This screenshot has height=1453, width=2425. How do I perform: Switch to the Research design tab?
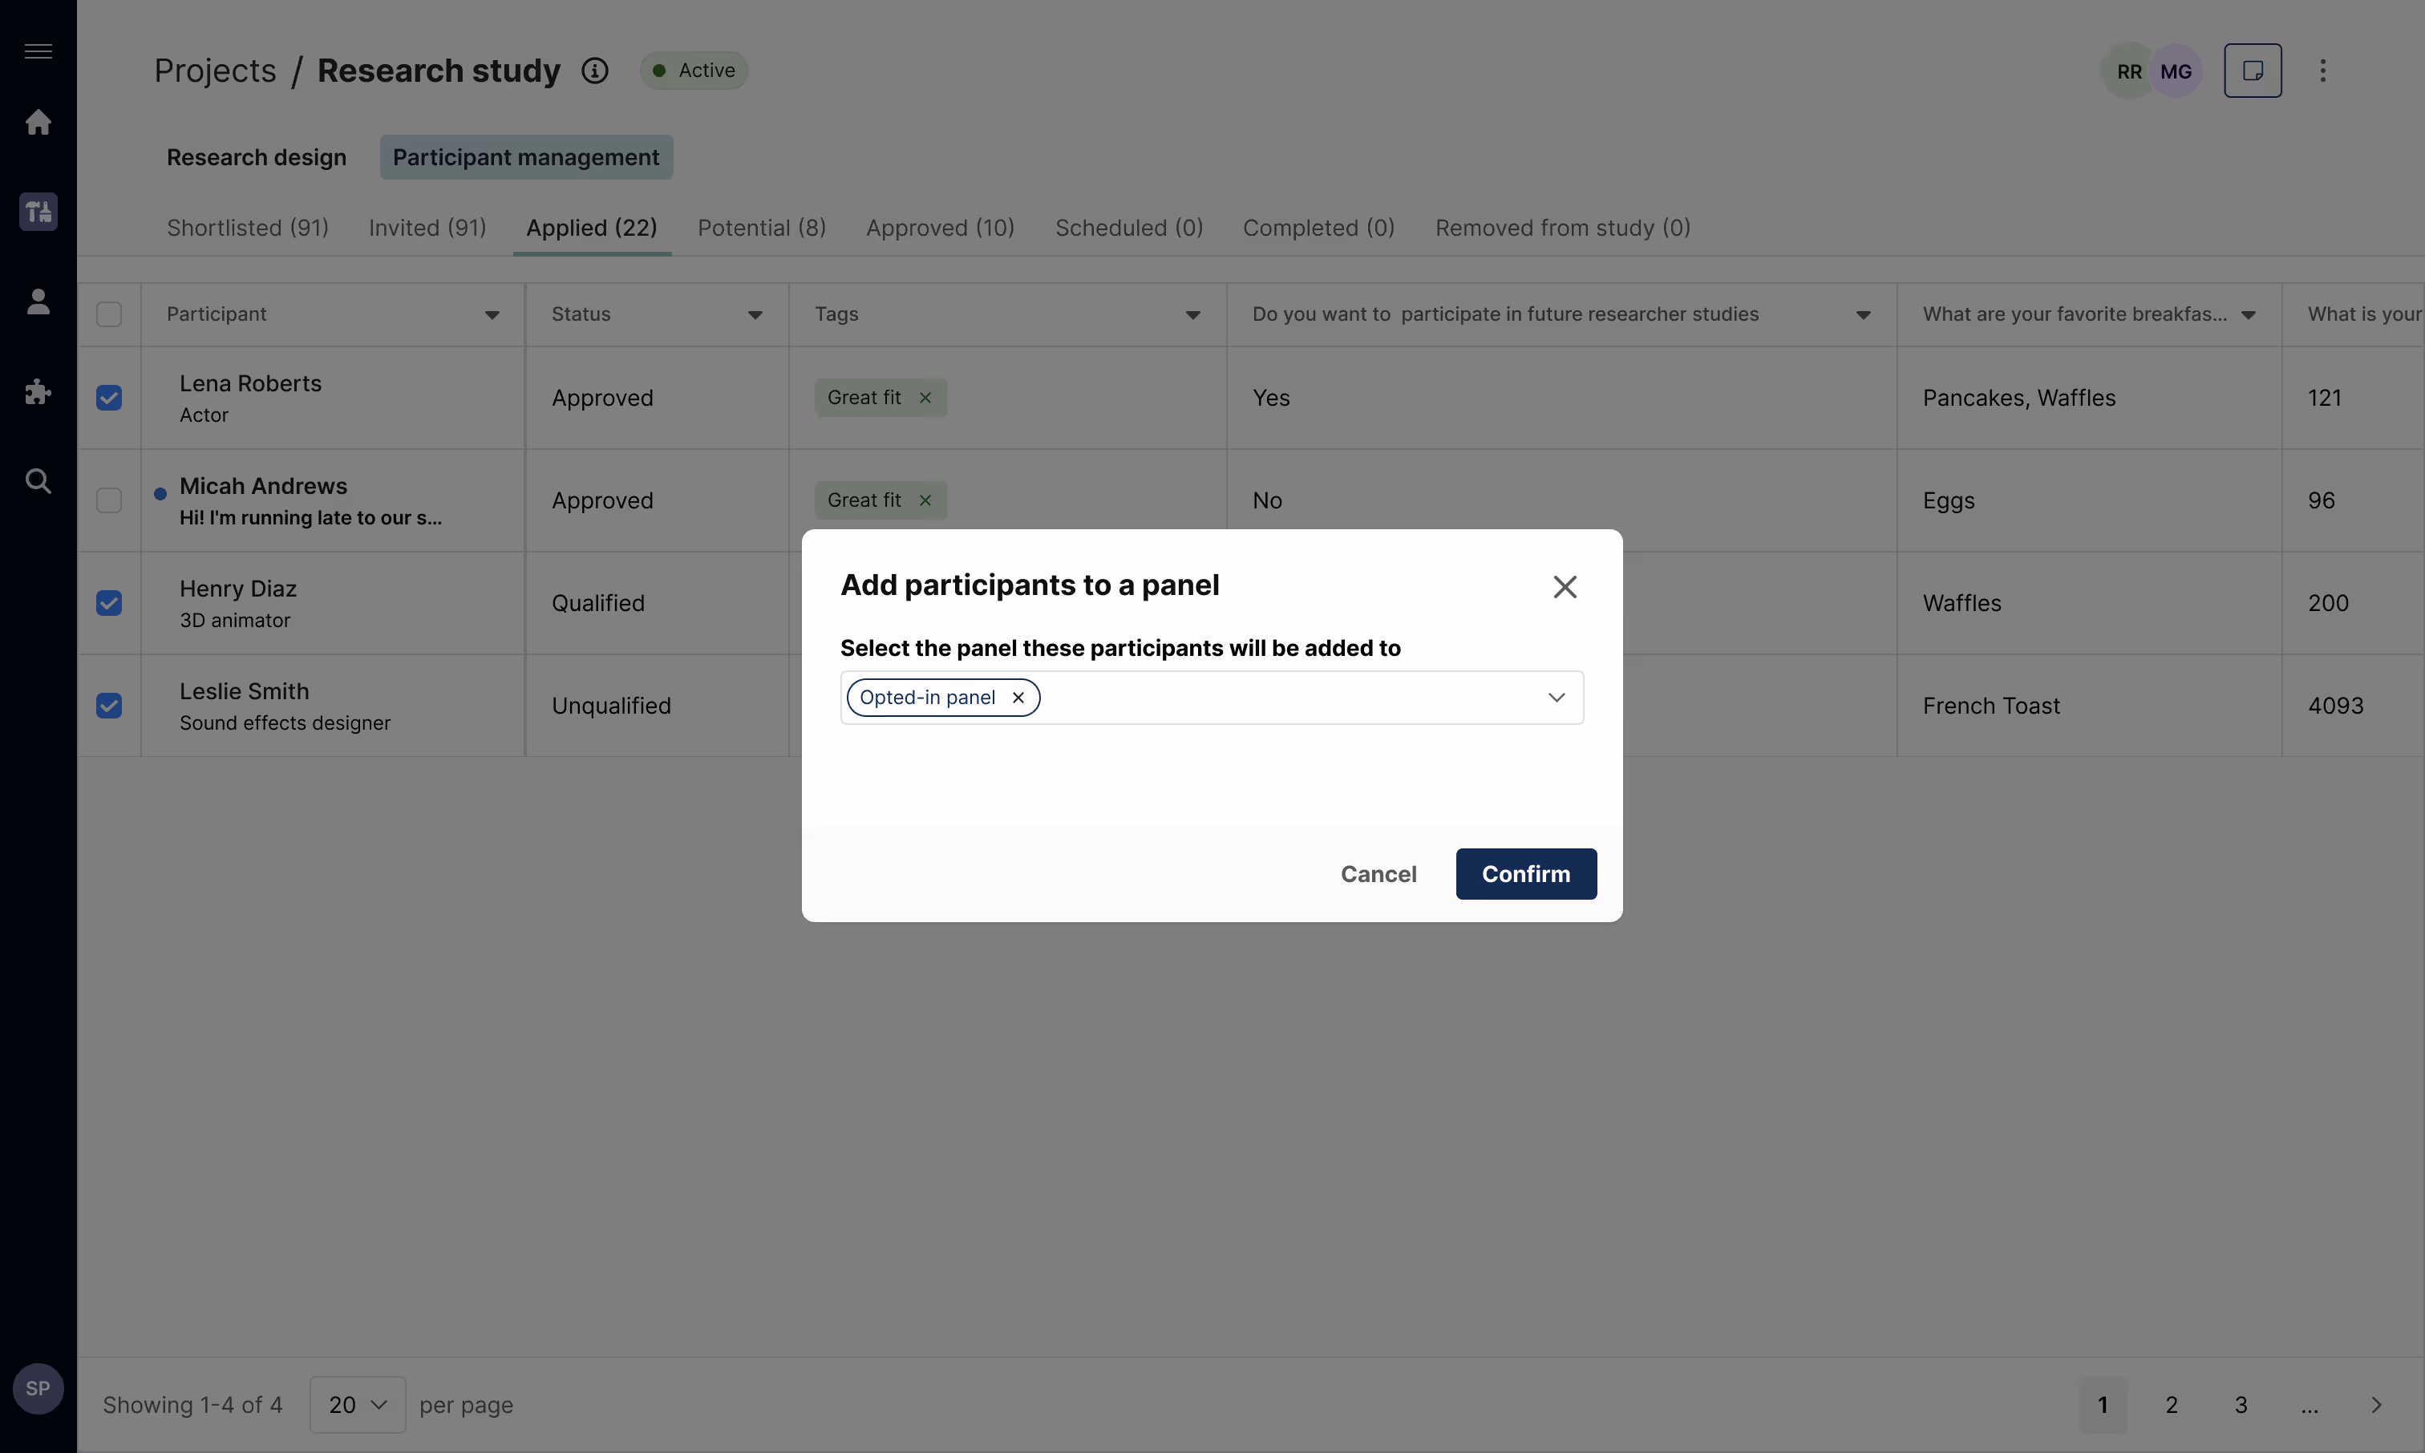pyautogui.click(x=257, y=156)
